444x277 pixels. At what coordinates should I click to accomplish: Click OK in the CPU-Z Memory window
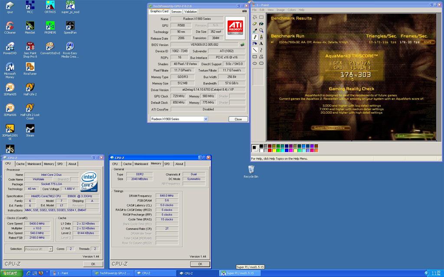coord(200,264)
